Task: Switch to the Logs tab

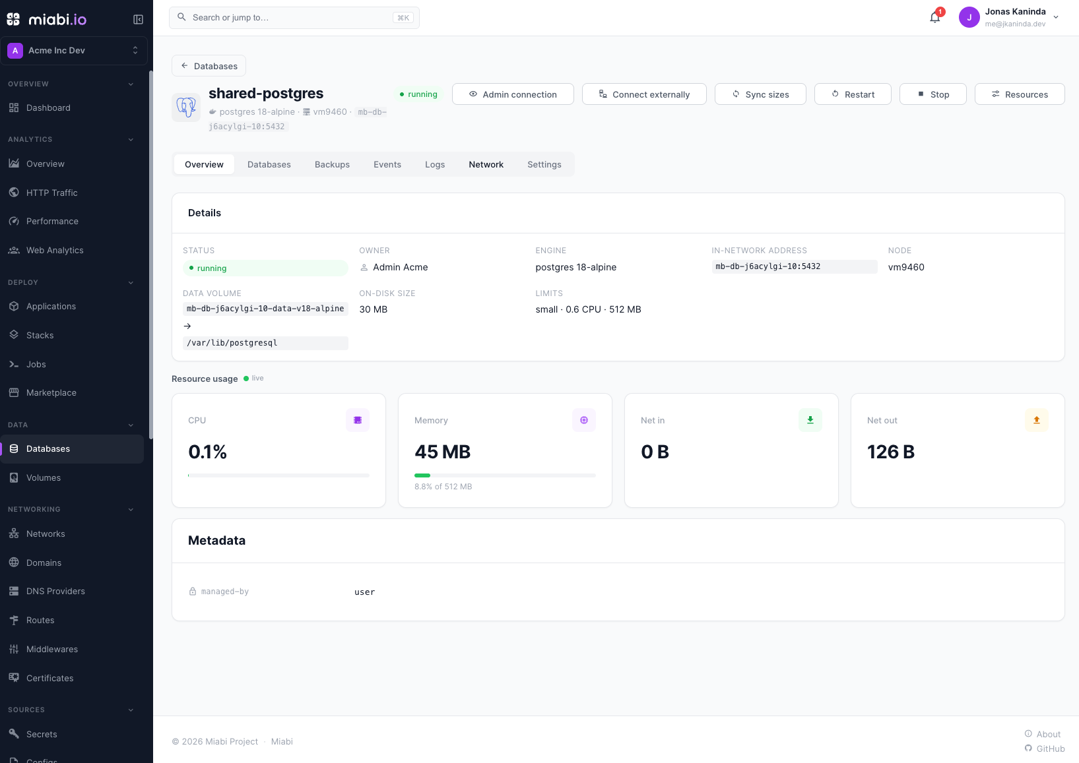Action: click(435, 165)
